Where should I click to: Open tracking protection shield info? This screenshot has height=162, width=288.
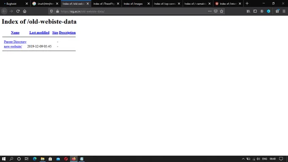pyautogui.click(x=51, y=11)
